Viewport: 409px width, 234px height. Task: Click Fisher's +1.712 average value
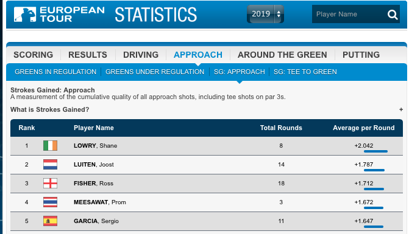(x=364, y=184)
